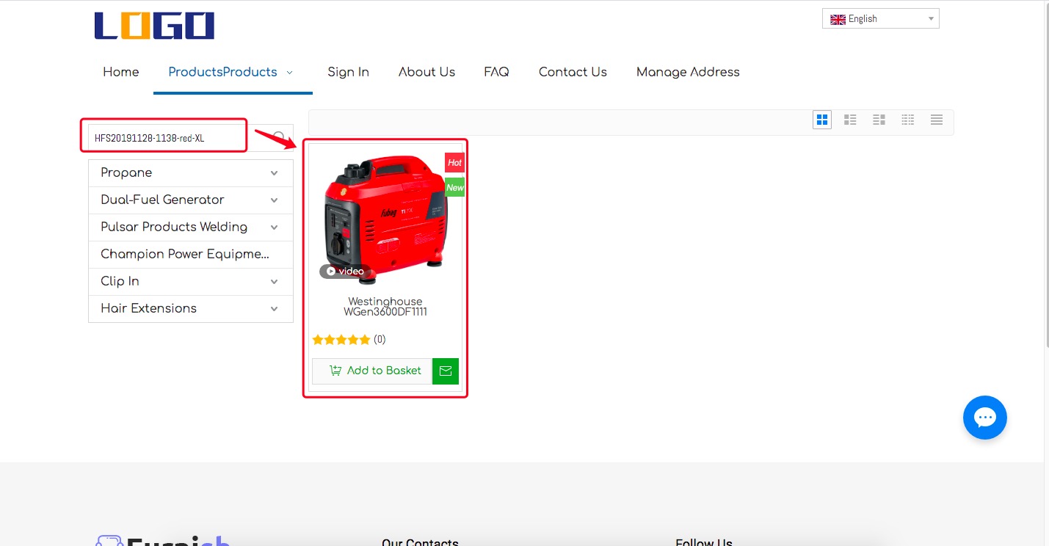Rate product using the five stars
Screen dimensions: 1049x546
[x=341, y=340]
